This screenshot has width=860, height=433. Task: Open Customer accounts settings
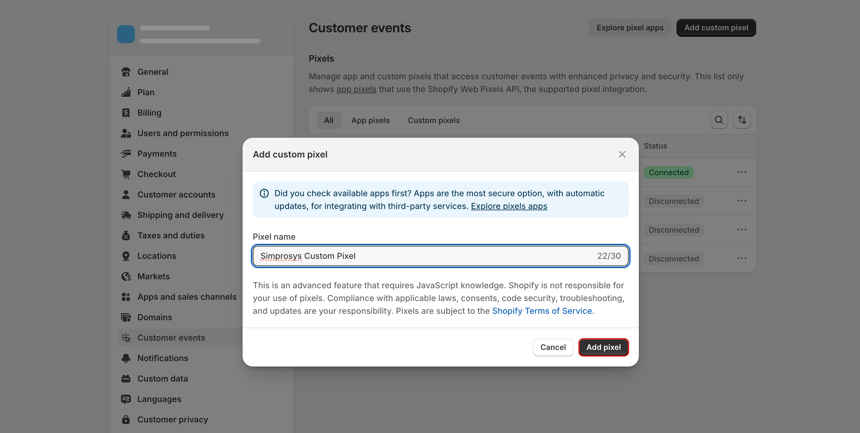(176, 194)
